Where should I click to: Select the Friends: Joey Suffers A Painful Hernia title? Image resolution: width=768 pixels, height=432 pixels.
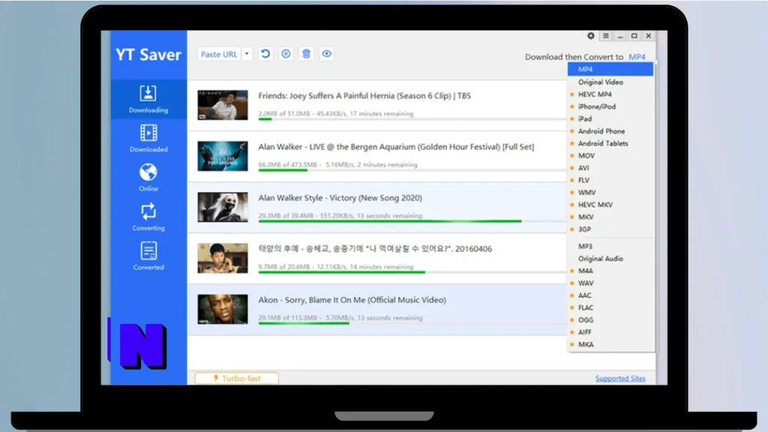pyautogui.click(x=364, y=95)
